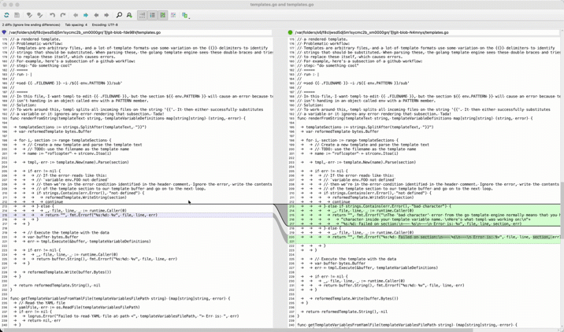Go to previous conflict (second left arrow)
This screenshot has width=564, height=332.
(x=96, y=15)
